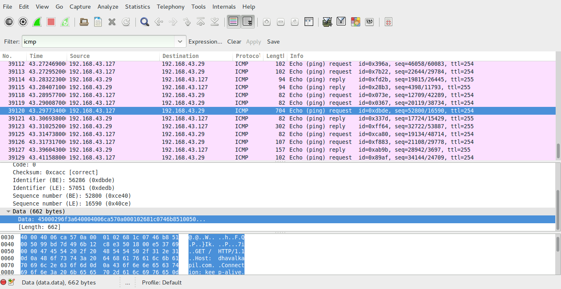Collapse the Data (662 bytes) tree node
This screenshot has width=561, height=289.
[8, 211]
